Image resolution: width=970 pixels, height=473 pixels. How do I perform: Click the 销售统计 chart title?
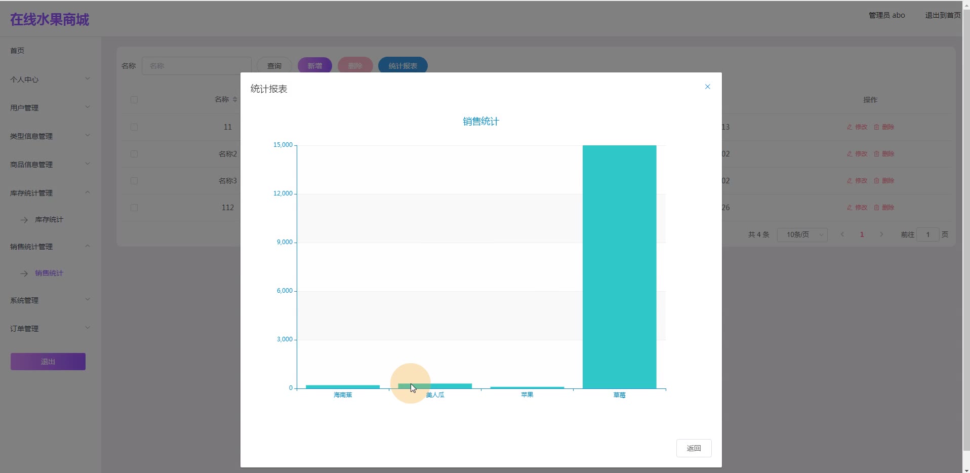(x=481, y=122)
